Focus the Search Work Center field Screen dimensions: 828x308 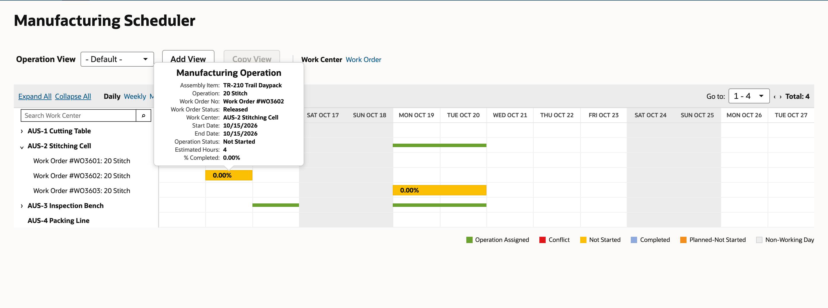[78, 115]
